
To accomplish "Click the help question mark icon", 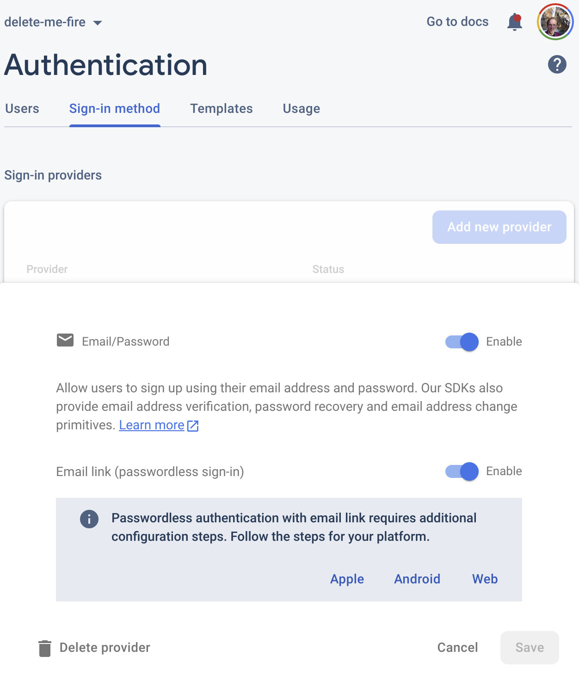I will 557,64.
